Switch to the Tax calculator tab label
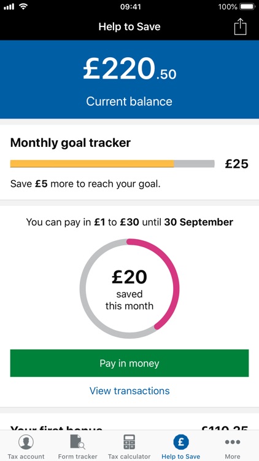Image resolution: width=259 pixels, height=461 pixels. (x=129, y=456)
